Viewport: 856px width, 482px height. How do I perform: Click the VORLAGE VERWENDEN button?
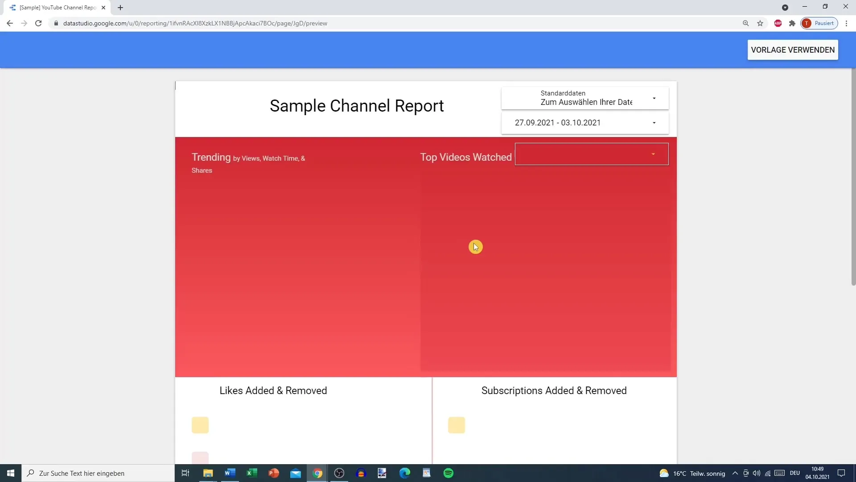[793, 50]
